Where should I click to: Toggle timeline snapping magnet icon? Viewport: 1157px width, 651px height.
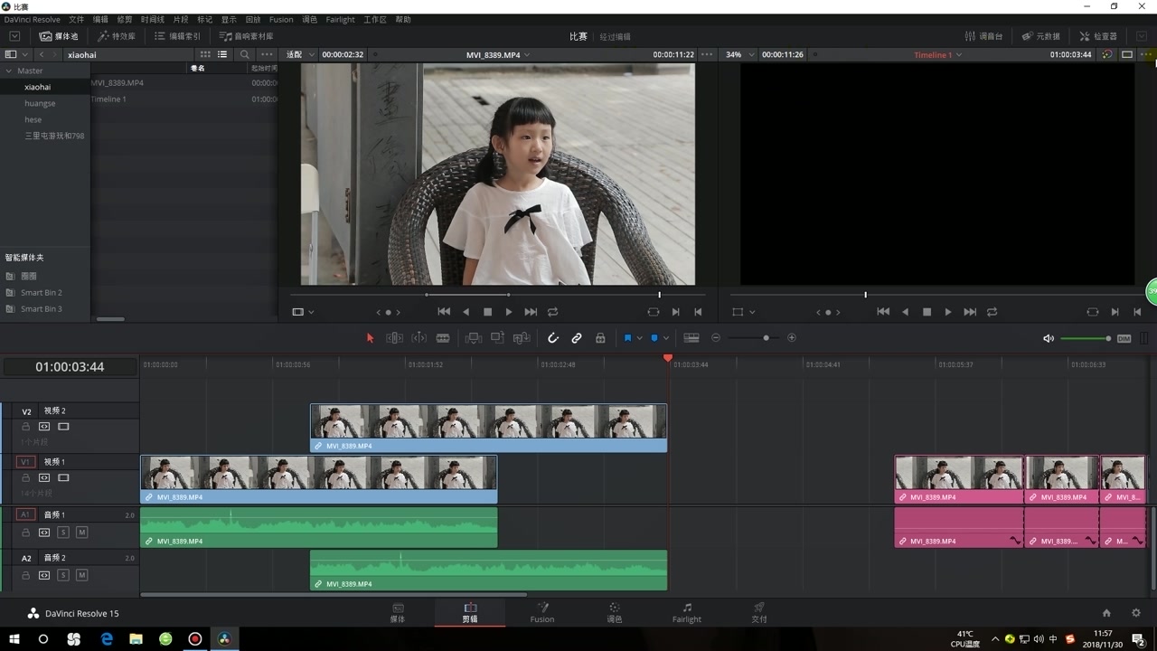click(x=553, y=338)
